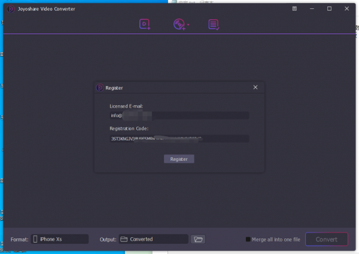This screenshot has height=254, width=359.
Task: Click the iPhone device icon in Format field
Action: (35, 239)
